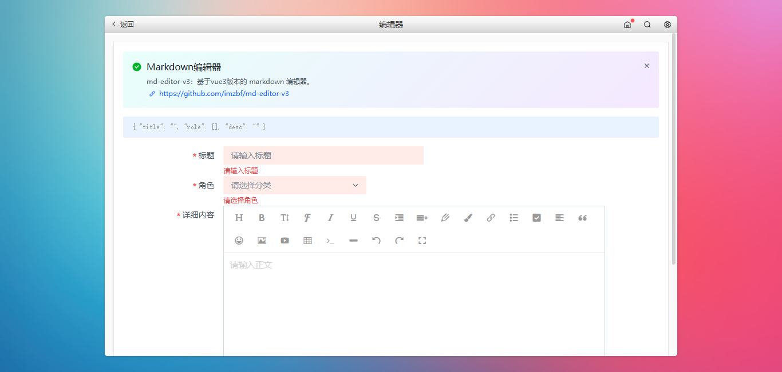The height and width of the screenshot is (372, 782).
Task: Open settings gear in title bar
Action: coord(667,25)
